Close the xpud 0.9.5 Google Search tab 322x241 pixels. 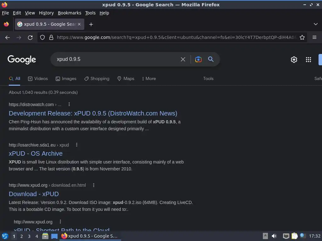[x=79, y=24]
